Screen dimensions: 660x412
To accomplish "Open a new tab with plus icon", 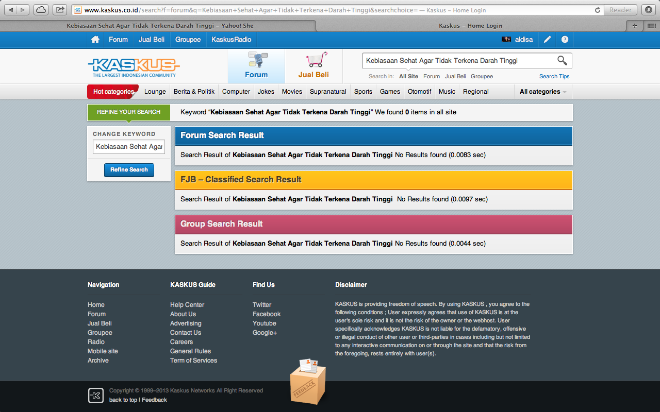I will click(635, 25).
